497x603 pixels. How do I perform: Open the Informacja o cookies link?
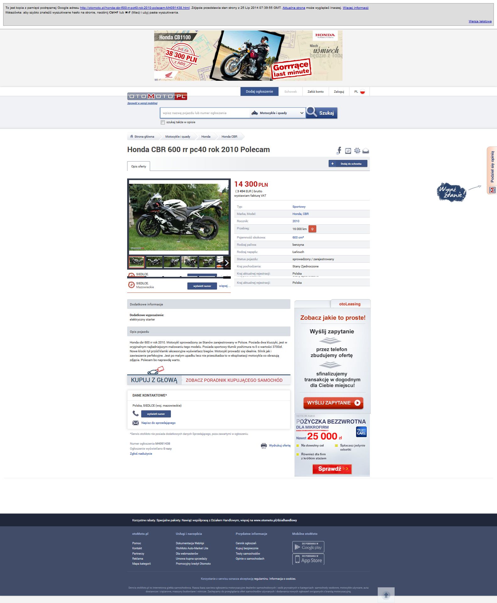tap(282, 579)
